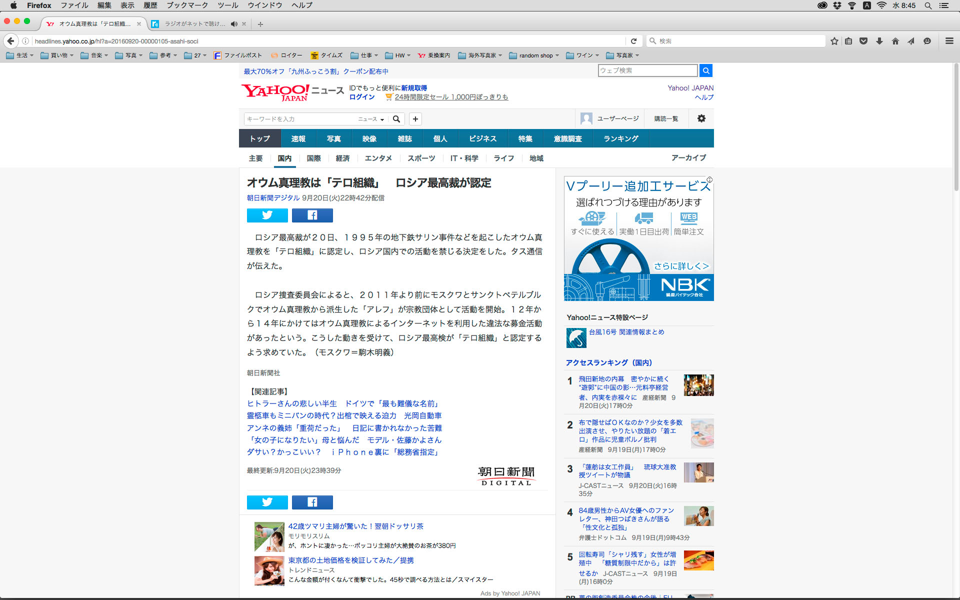Click thumbnail of ranking article number 1

(x=698, y=385)
